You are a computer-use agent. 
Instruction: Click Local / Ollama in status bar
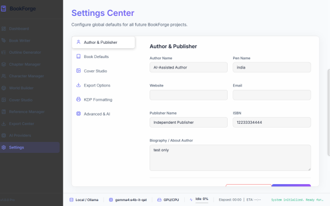coord(87,200)
